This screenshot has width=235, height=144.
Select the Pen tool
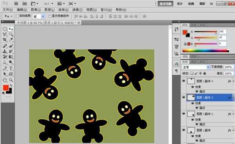coord(5,68)
